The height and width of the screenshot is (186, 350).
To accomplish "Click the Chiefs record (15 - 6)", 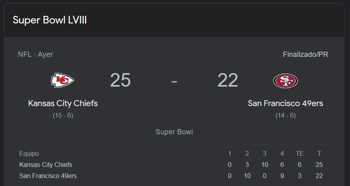I will [x=63, y=116].
